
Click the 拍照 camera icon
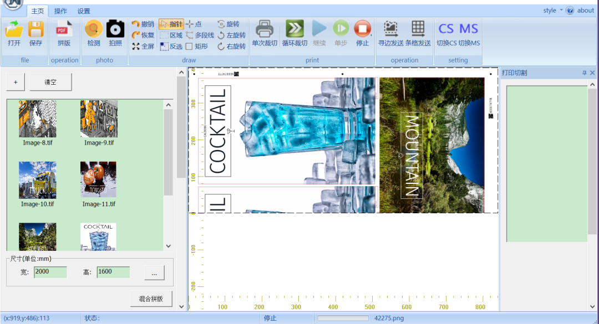(x=115, y=29)
